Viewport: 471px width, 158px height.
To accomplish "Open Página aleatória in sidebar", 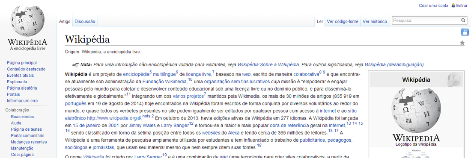I will (22, 88).
